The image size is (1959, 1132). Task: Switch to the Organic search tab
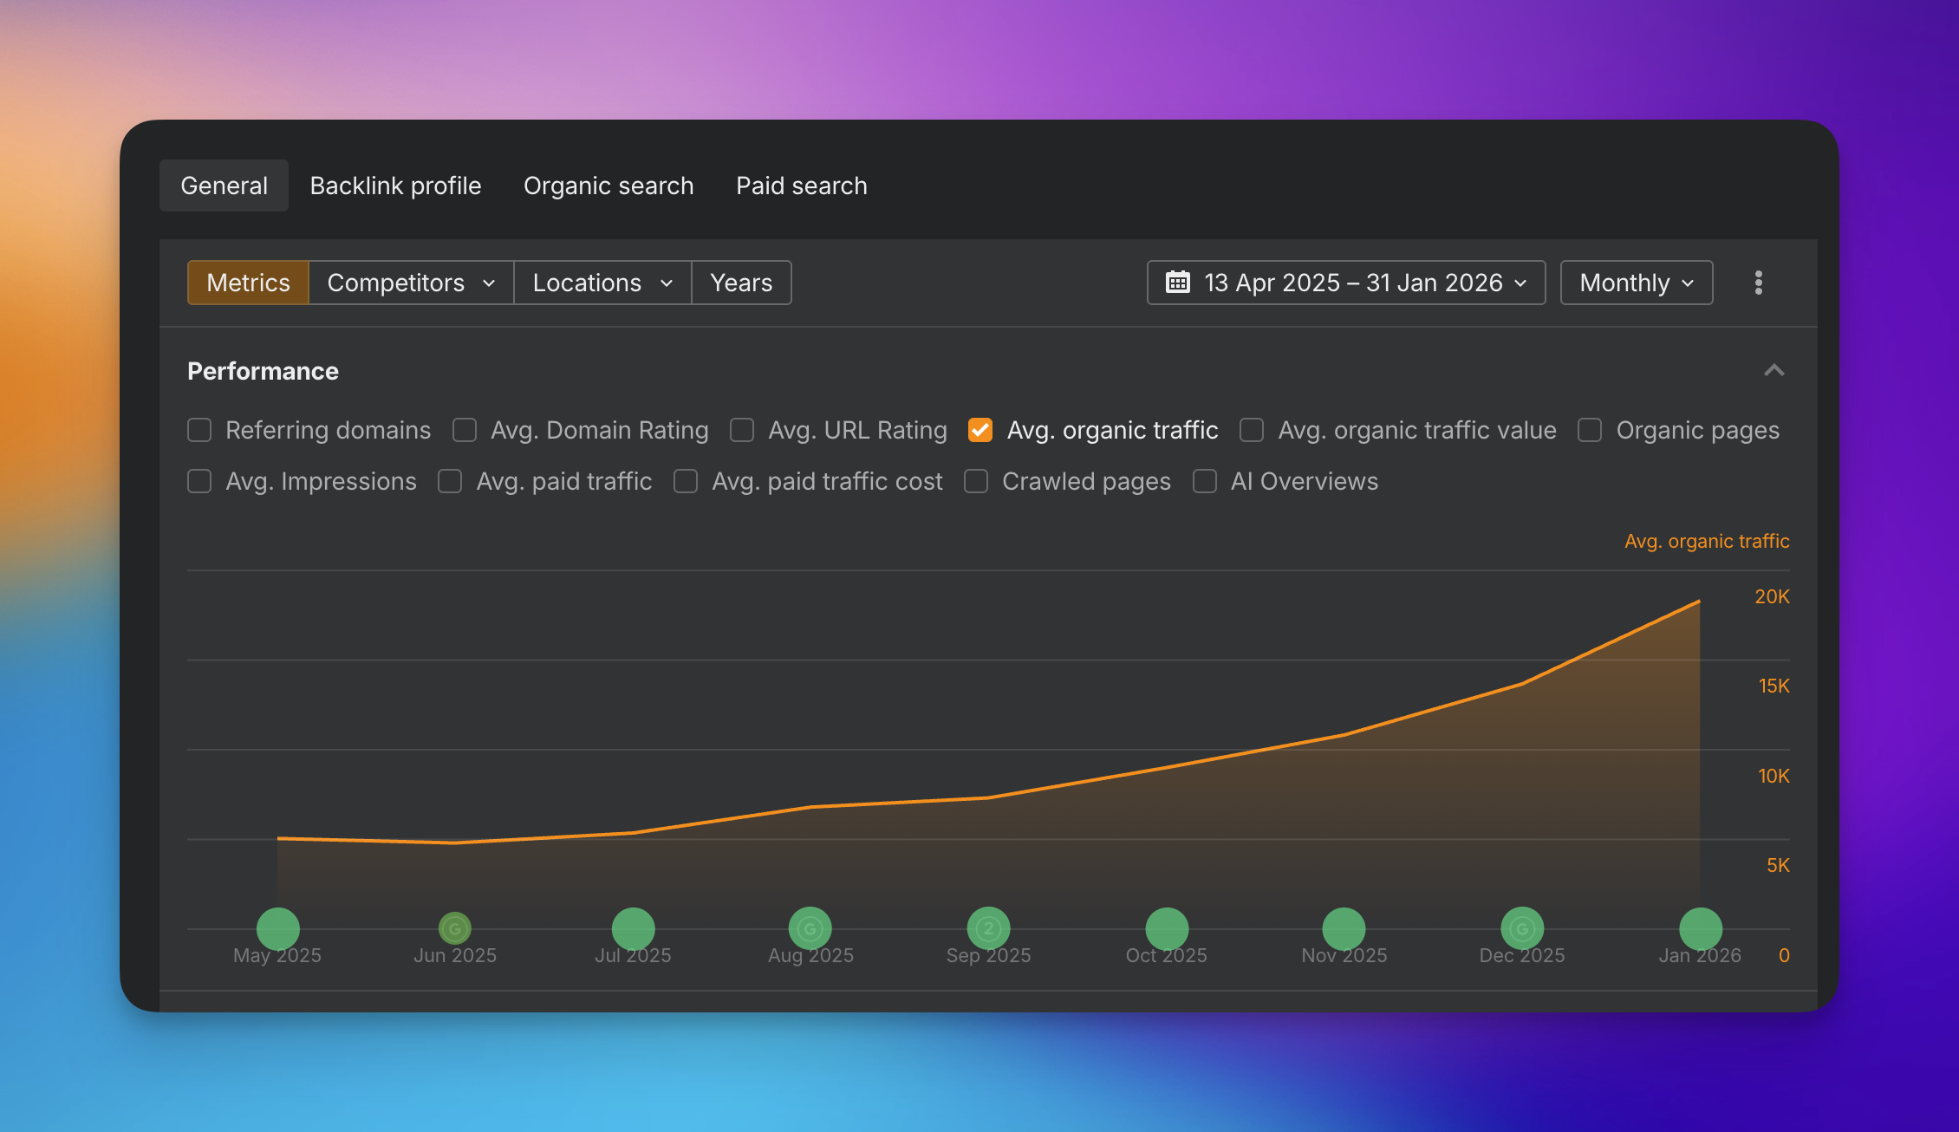tap(609, 185)
